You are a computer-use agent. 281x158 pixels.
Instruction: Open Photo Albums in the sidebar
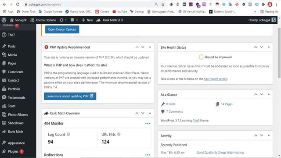18,115
